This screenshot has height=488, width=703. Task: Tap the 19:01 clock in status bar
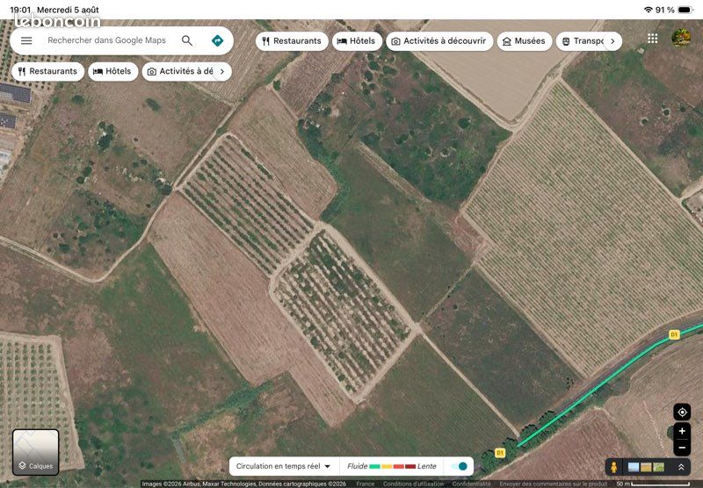[x=20, y=10]
